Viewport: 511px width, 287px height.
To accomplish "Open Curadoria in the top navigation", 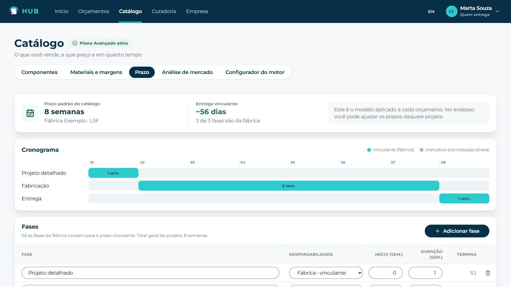I will click(x=164, y=11).
